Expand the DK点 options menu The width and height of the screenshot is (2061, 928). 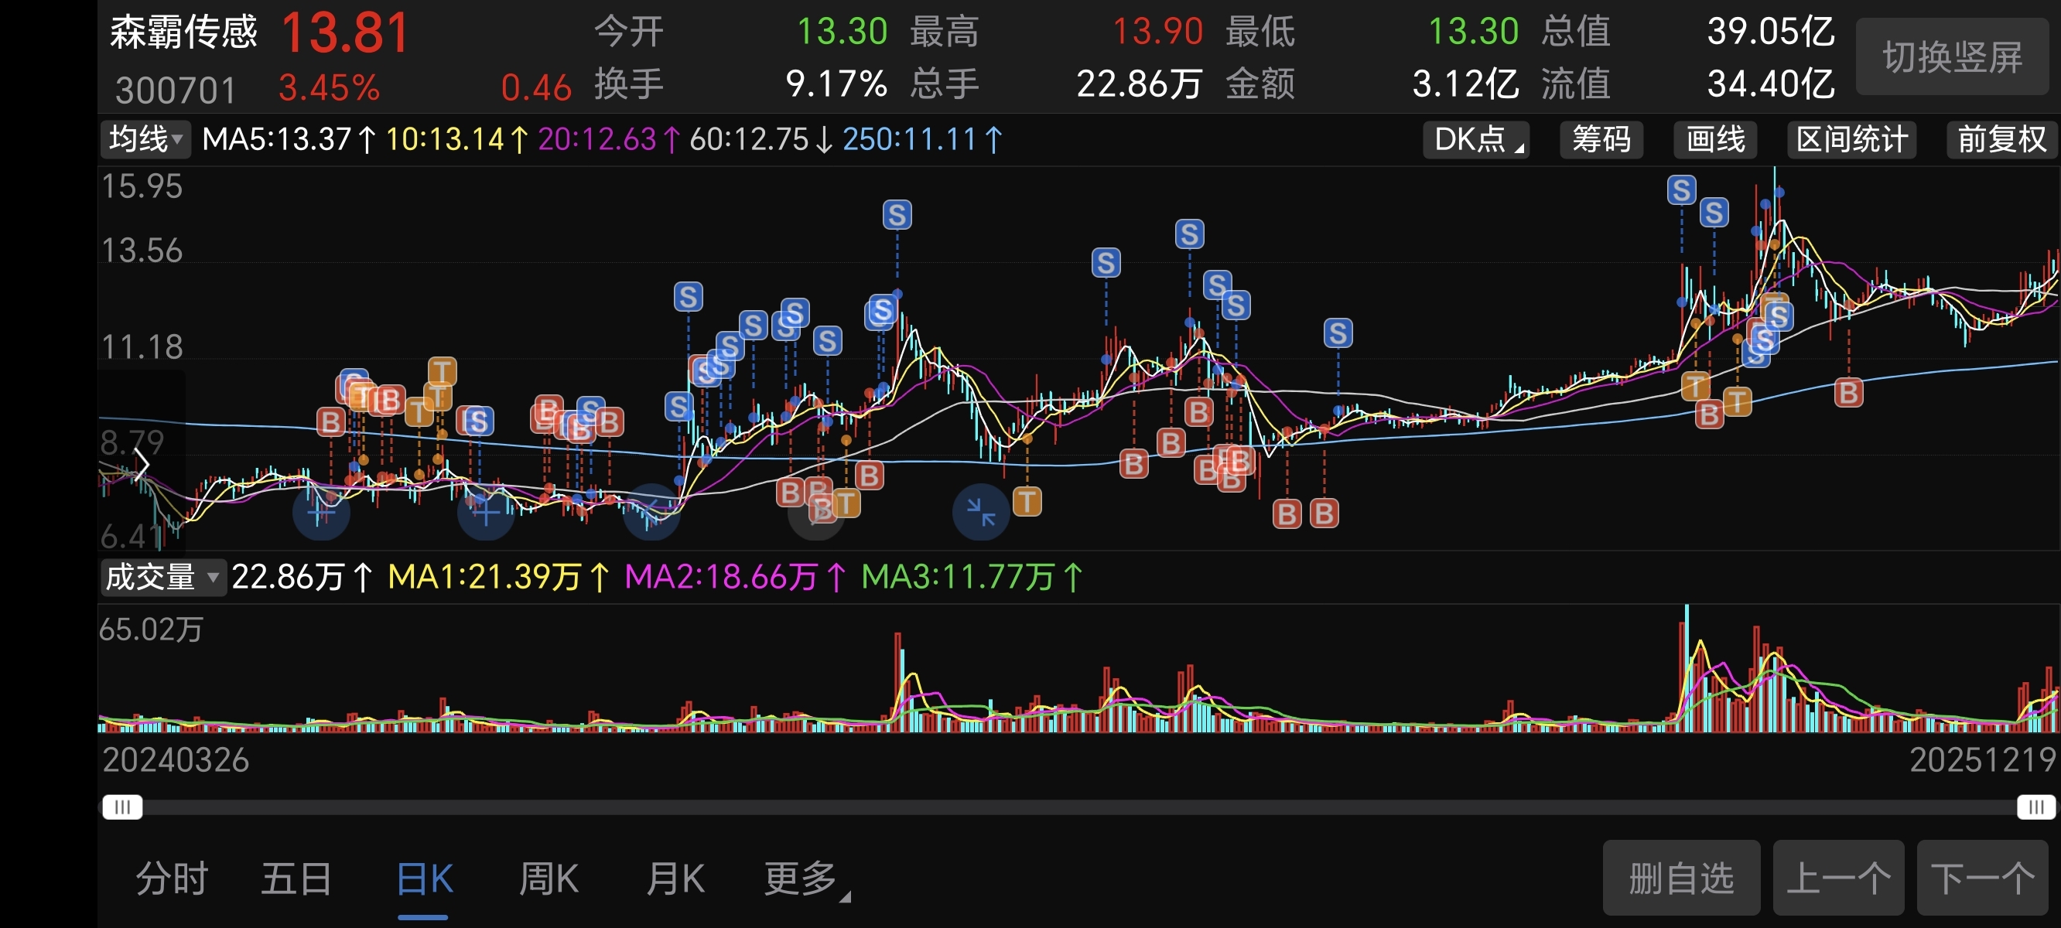click(1476, 139)
